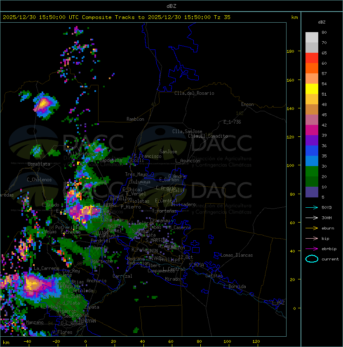Click the cyan 'current' ellipse symbol

[x=312, y=259]
